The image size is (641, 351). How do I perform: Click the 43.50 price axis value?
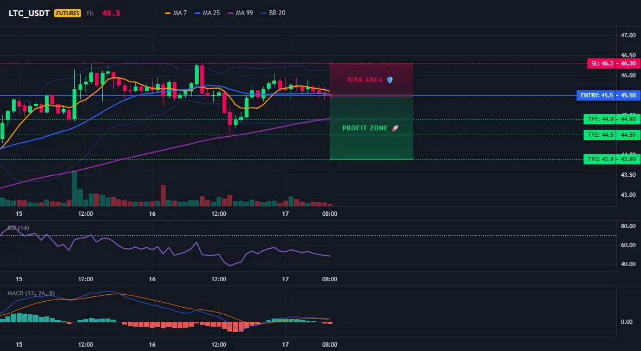point(628,175)
